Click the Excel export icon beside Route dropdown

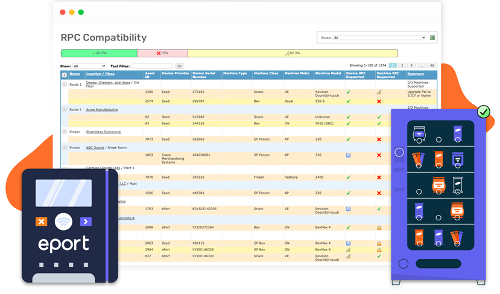[432, 37]
